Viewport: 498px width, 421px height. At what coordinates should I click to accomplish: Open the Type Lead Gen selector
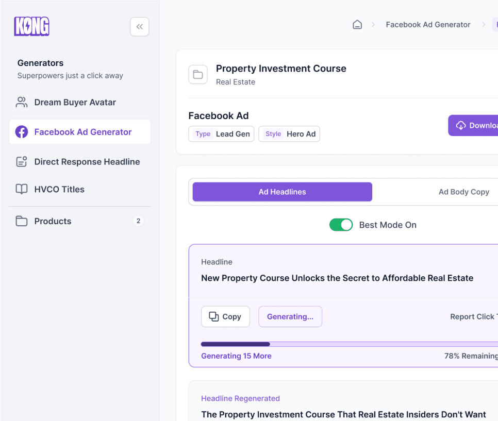221,134
